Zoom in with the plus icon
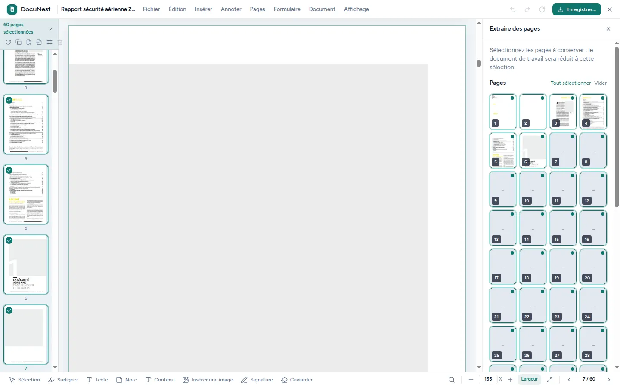 point(510,380)
